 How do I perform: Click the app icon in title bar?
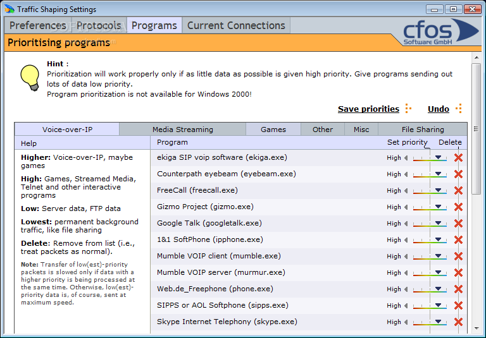click(9, 9)
